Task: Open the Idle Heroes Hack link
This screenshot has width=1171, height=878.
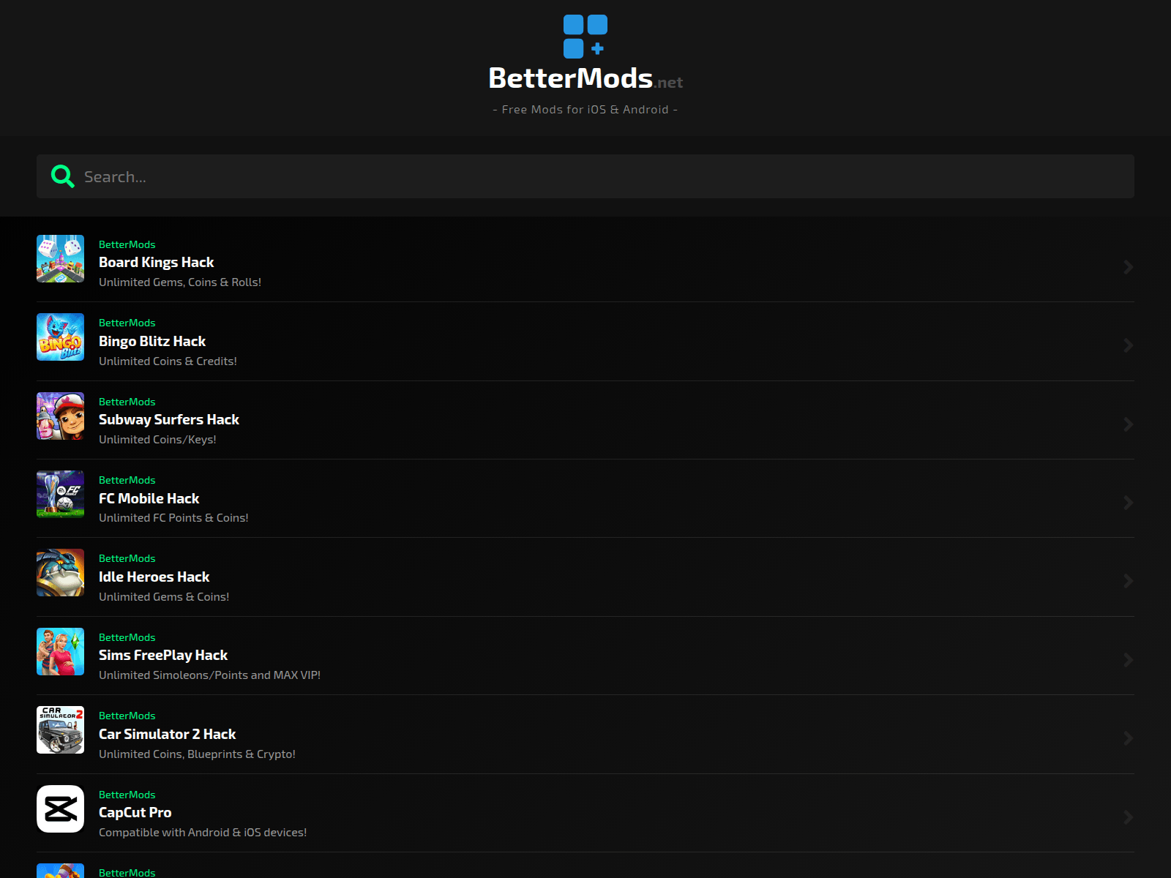Action: pyautogui.click(x=154, y=577)
